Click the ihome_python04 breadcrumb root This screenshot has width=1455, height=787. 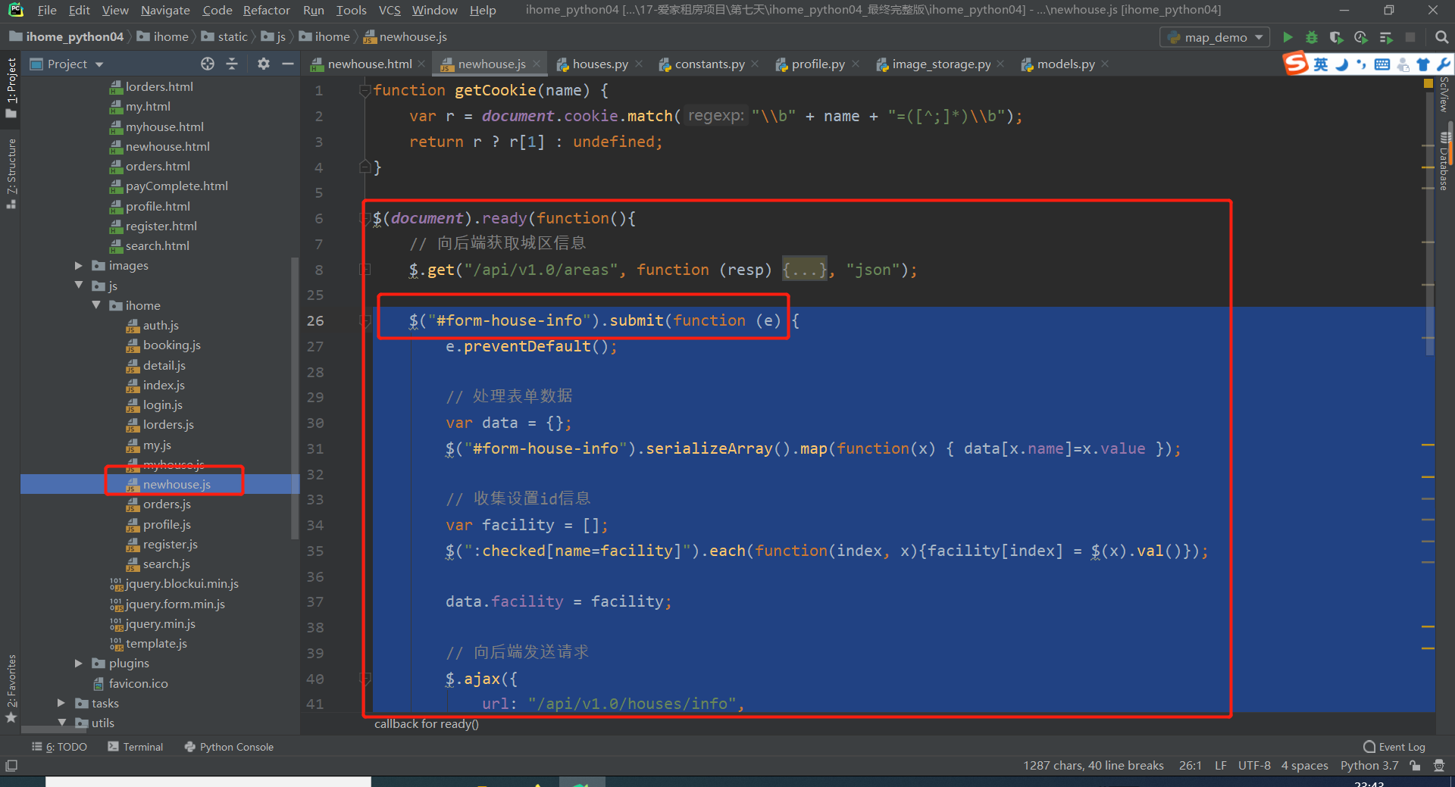tap(66, 37)
